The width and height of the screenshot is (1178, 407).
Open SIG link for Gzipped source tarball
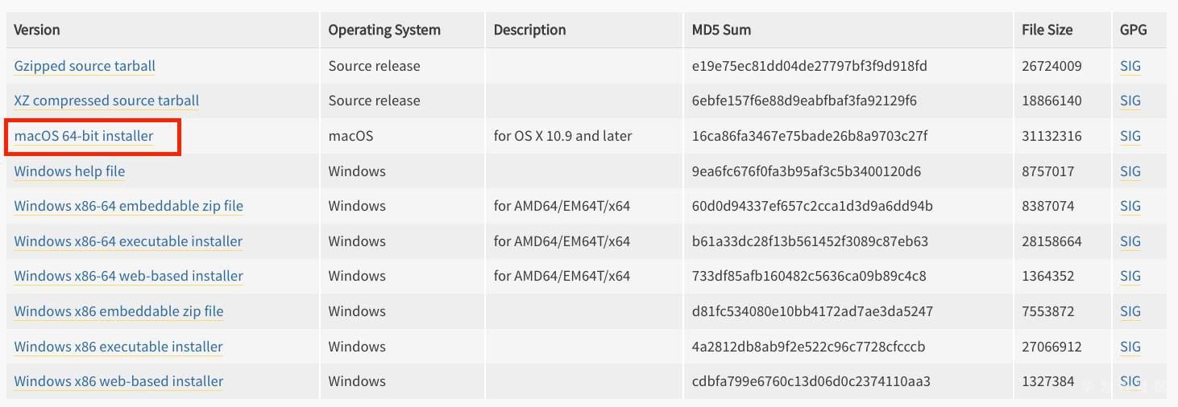(1130, 66)
